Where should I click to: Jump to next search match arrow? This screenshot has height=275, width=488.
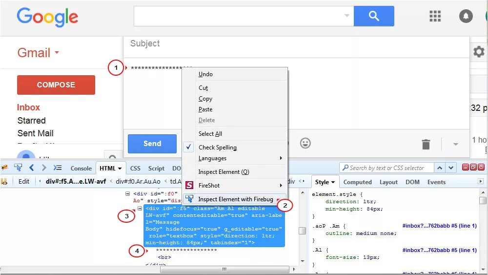[x=451, y=168]
